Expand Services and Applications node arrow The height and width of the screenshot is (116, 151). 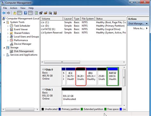(x=4, y=55)
